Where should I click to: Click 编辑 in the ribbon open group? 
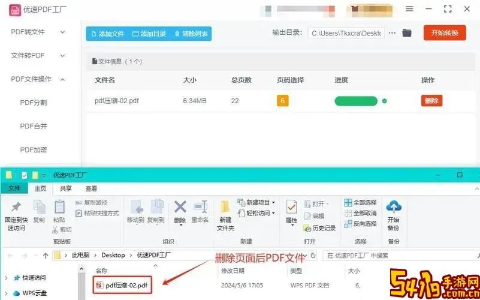coord(315,216)
